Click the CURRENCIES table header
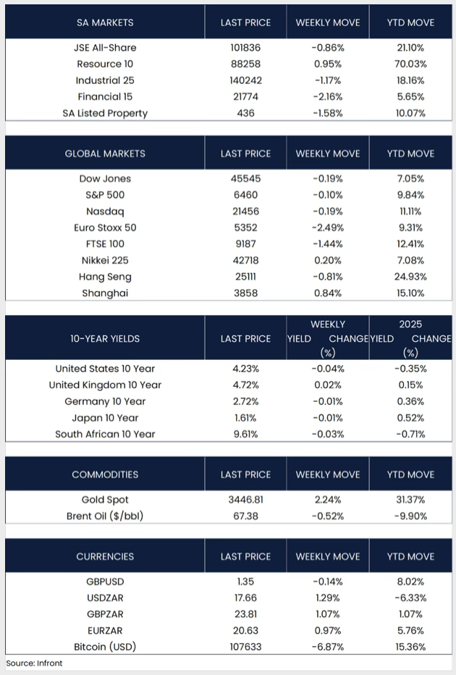This screenshot has width=456, height=675. 105,556
